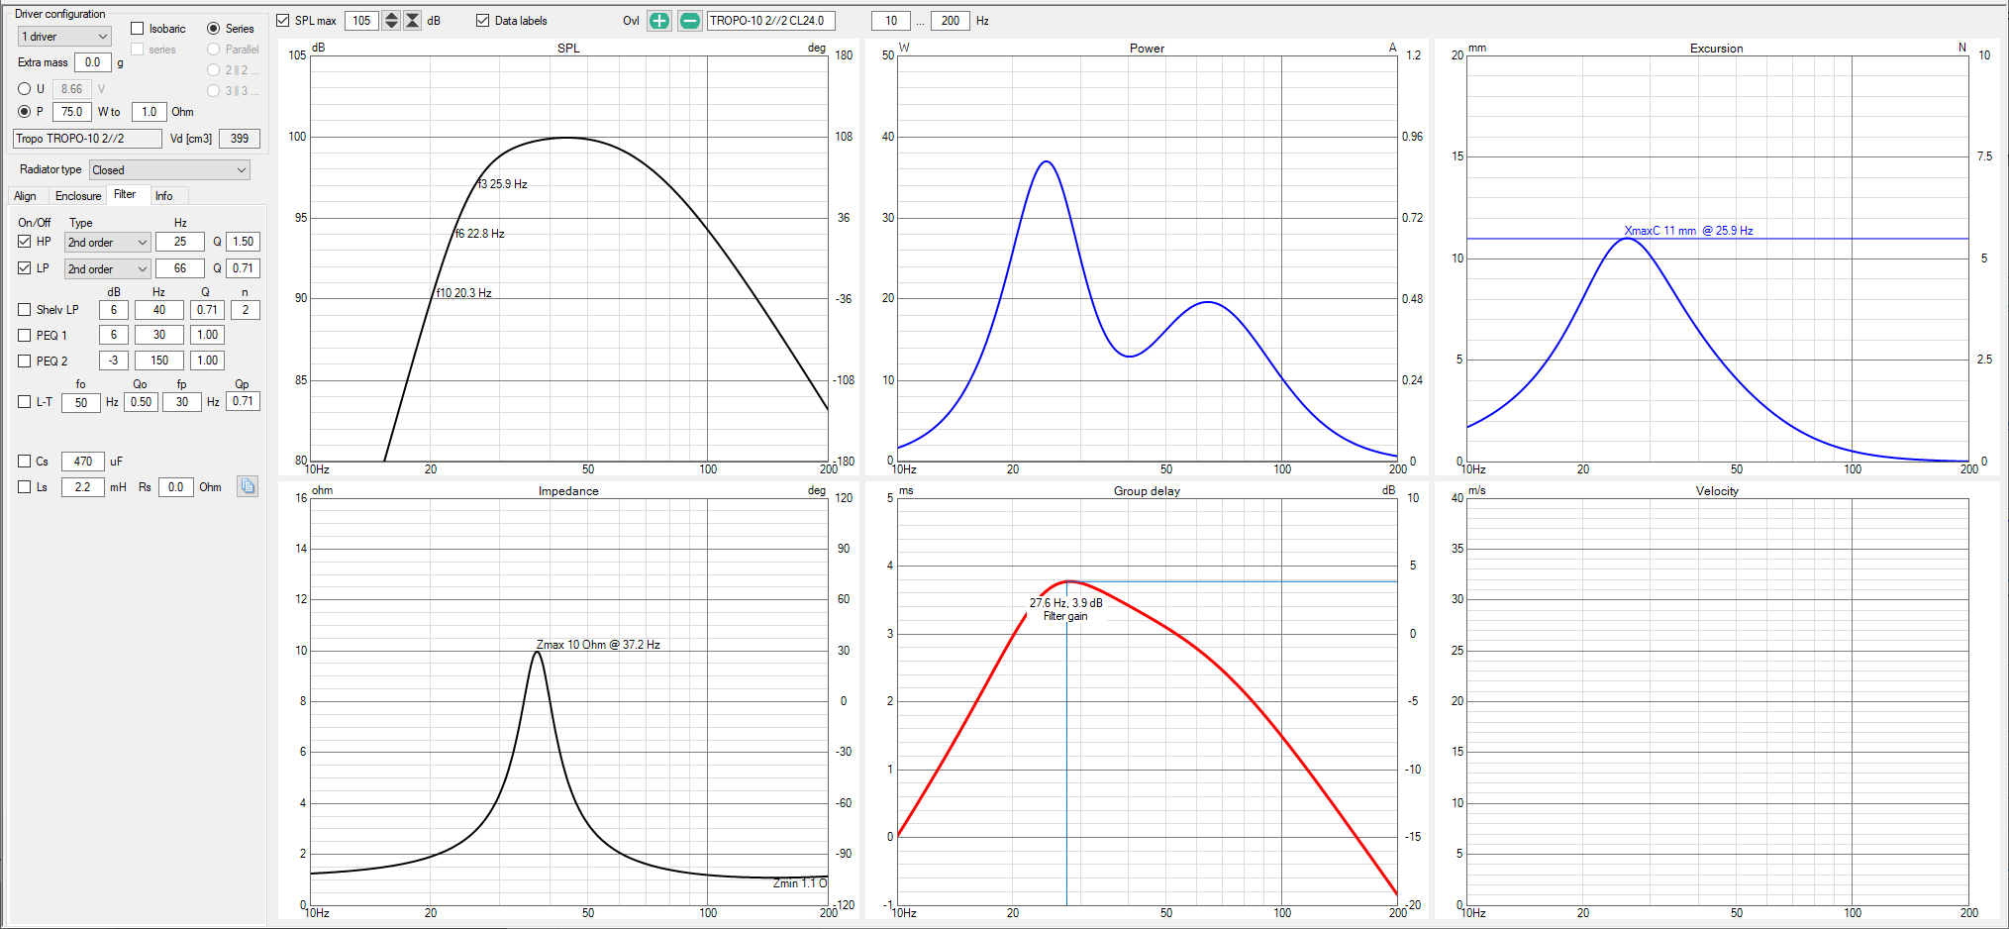Toggle the SPL max checkbox
Image resolution: width=2009 pixels, height=929 pixels.
coord(283,21)
